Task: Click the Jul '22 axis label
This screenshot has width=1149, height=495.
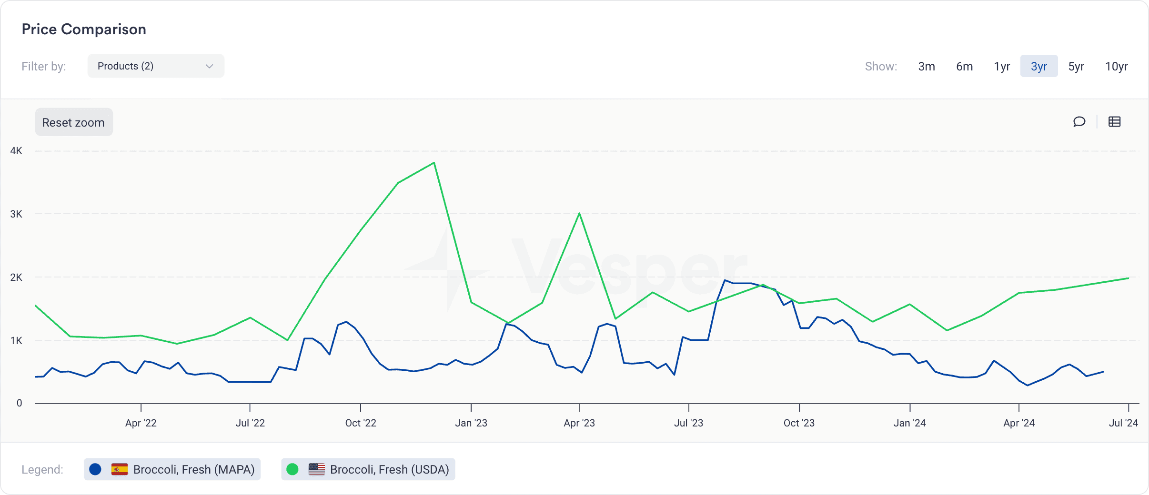Action: [250, 423]
